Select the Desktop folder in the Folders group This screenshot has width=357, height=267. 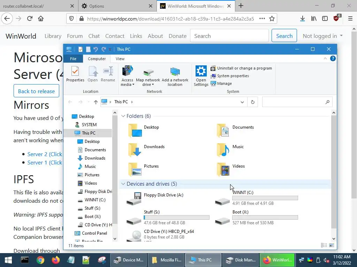click(x=144, y=131)
